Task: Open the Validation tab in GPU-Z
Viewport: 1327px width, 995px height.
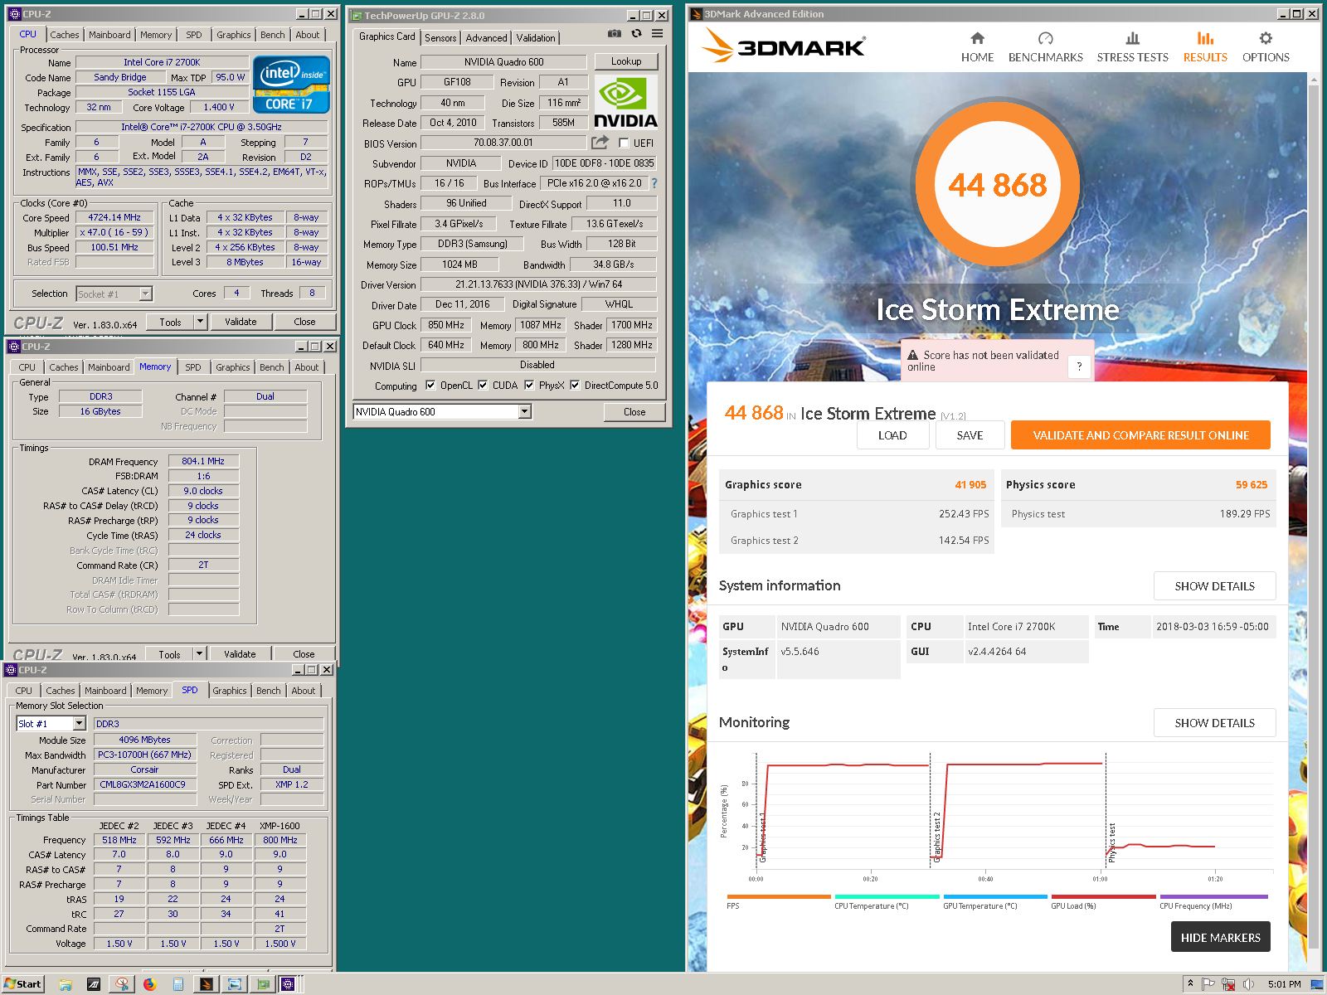Action: 536,38
